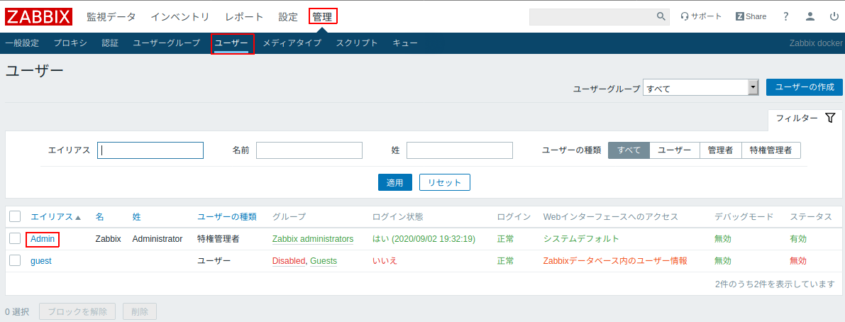Viewport: 845px width, 322px height.
Task: Go to キュー submenu
Action: (x=404, y=43)
